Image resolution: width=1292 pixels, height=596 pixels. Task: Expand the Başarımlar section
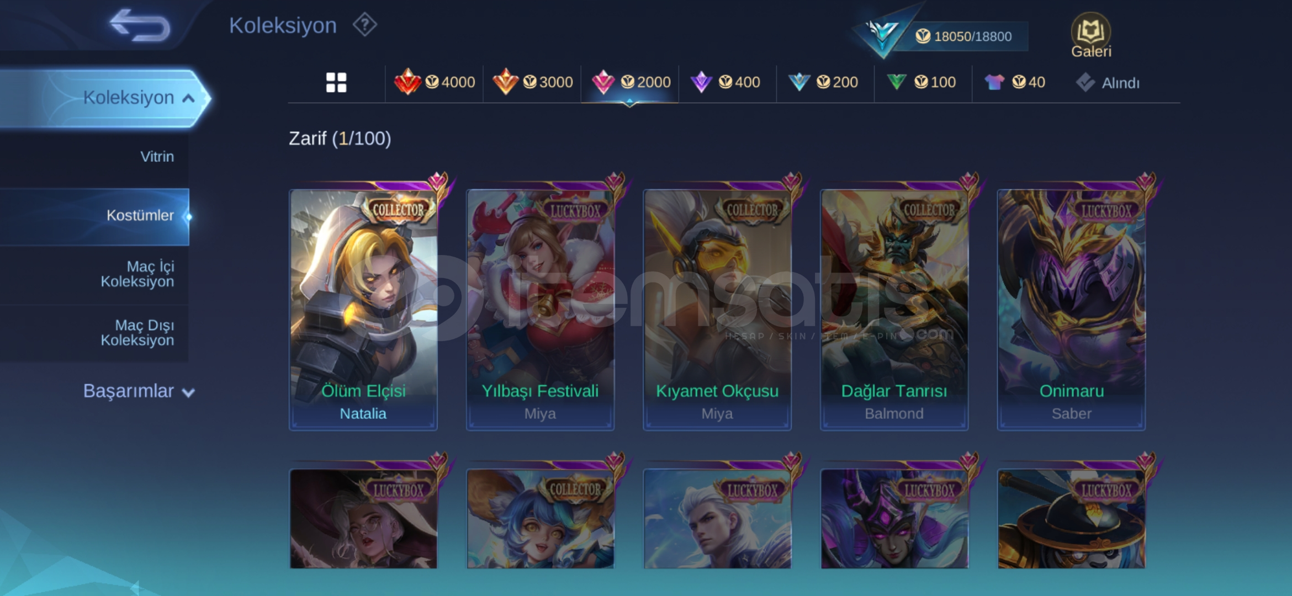click(x=139, y=391)
